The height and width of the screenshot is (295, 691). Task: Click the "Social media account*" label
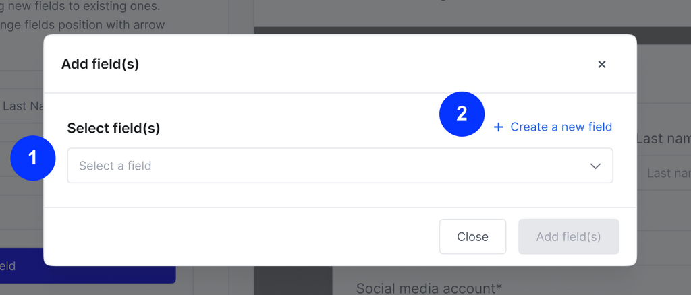pyautogui.click(x=429, y=288)
